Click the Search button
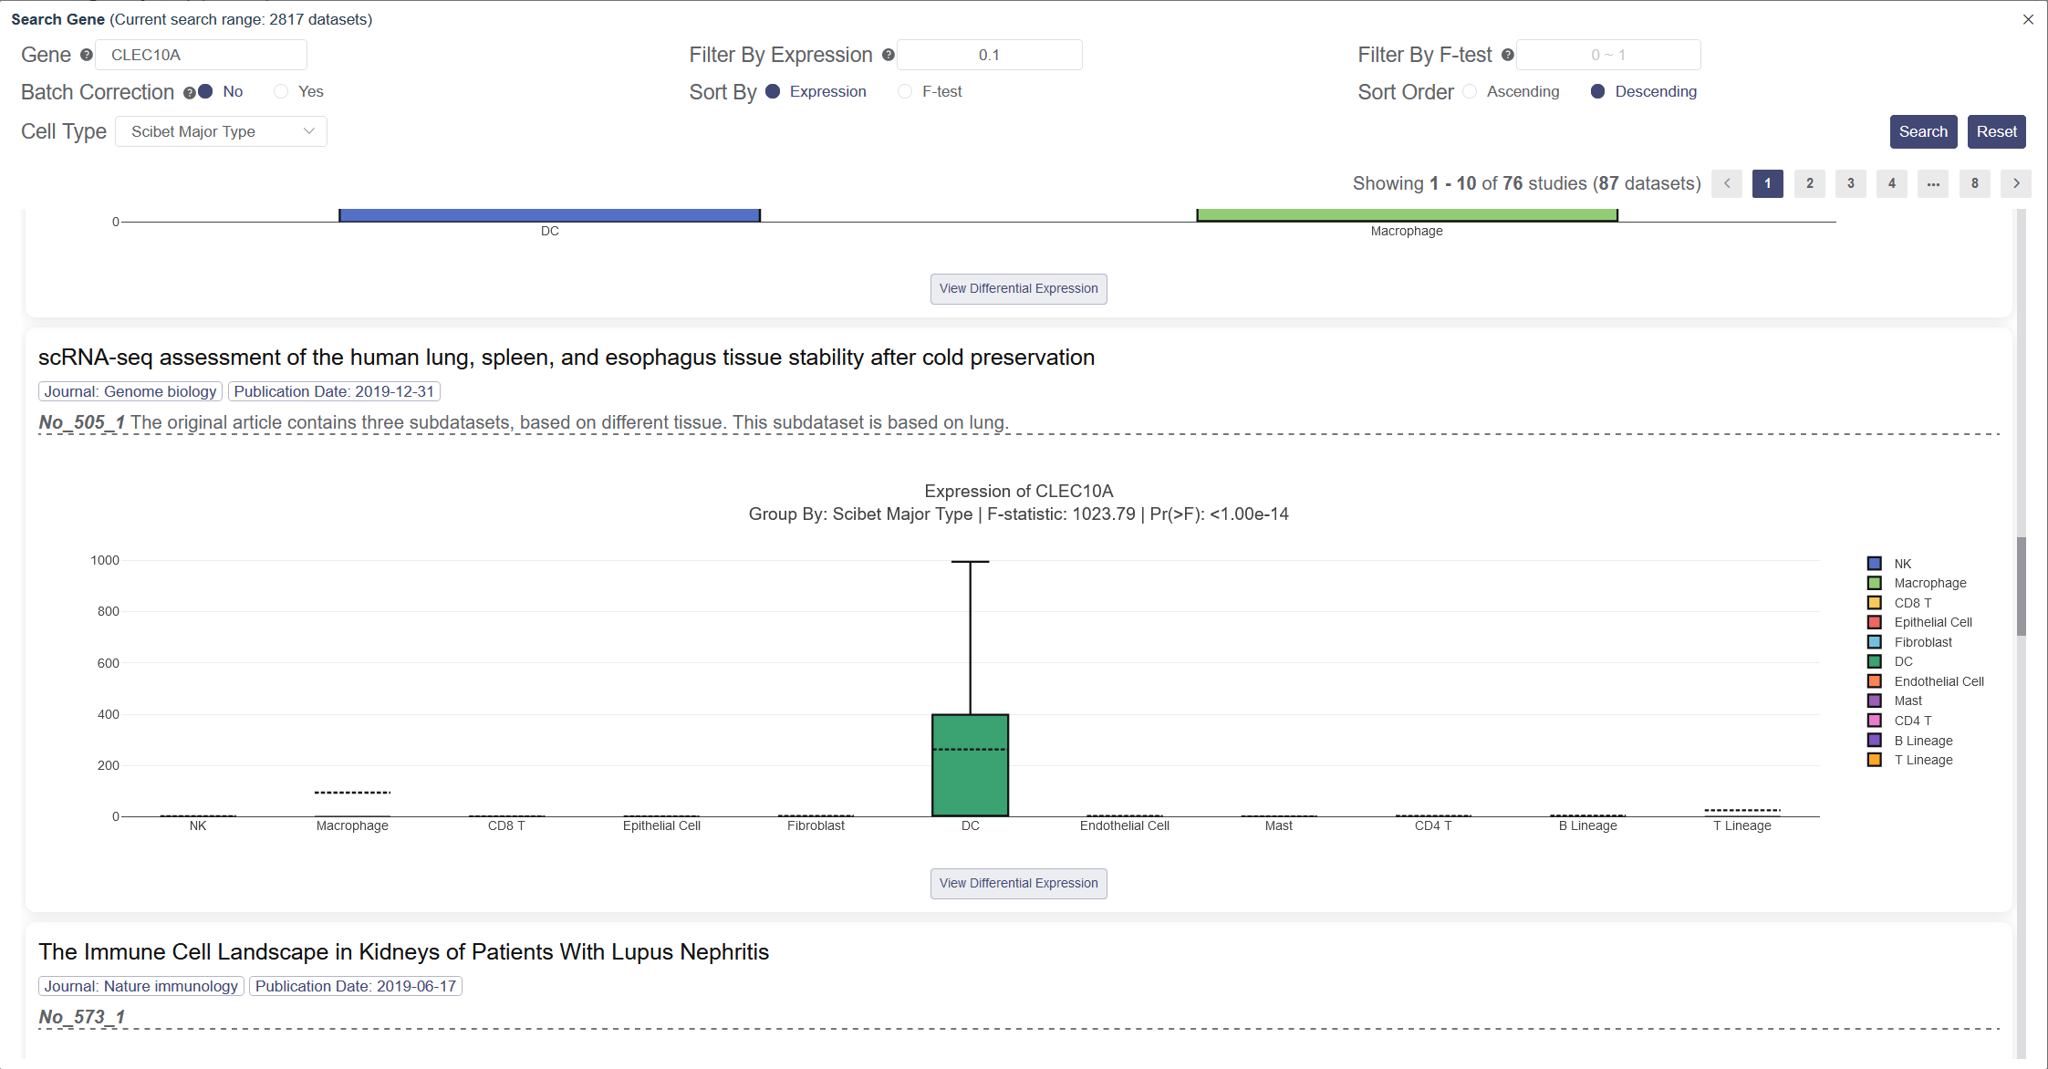The width and height of the screenshot is (2048, 1069). (x=1923, y=131)
